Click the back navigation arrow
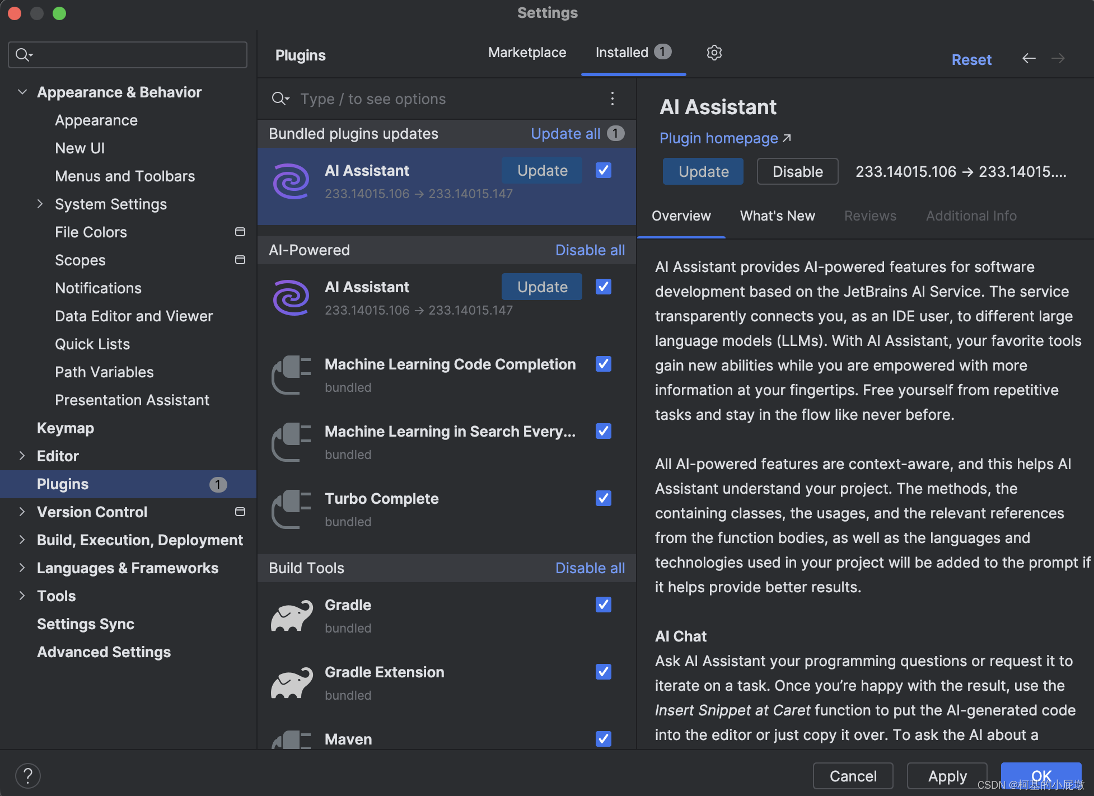 [x=1028, y=59]
